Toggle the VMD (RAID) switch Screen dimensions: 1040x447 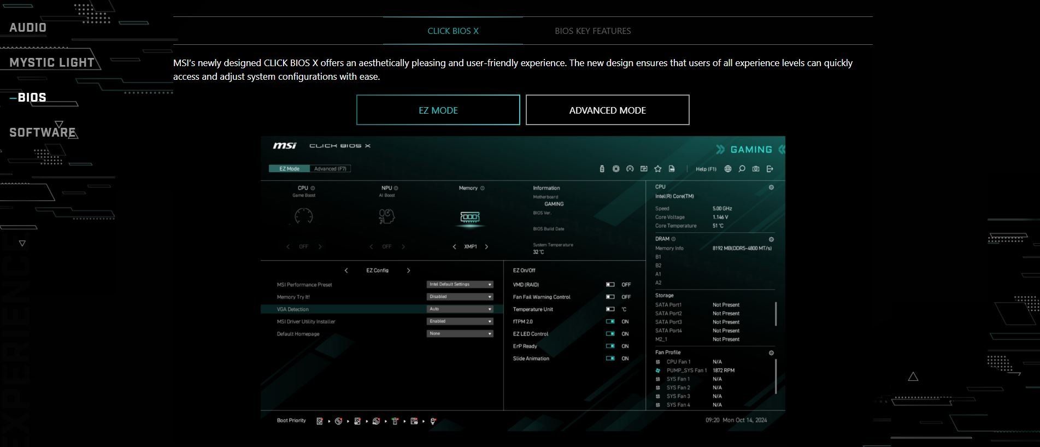click(x=610, y=285)
